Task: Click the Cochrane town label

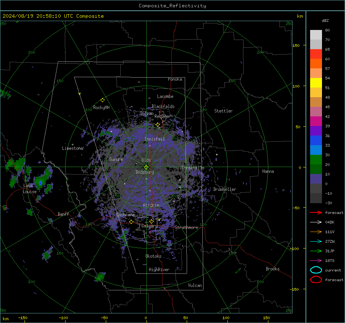Action: [x=125, y=215]
